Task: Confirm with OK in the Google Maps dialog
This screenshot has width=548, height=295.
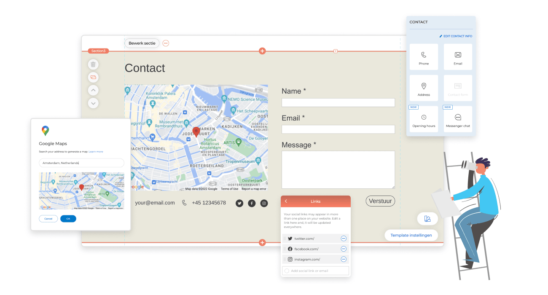Action: [68, 219]
